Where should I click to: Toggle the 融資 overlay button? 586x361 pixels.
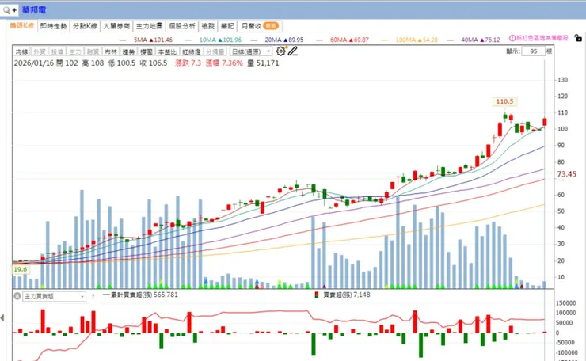pos(93,51)
